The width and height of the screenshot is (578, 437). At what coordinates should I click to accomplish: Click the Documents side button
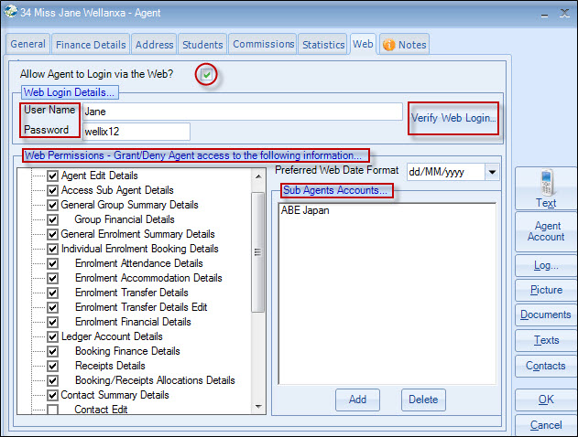(546, 314)
